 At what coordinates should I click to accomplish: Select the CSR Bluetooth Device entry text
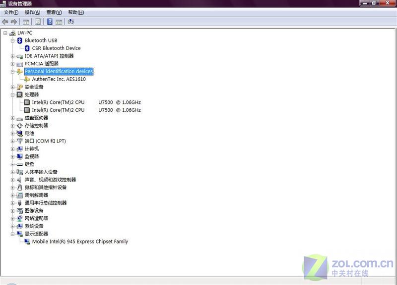pyautogui.click(x=56, y=48)
